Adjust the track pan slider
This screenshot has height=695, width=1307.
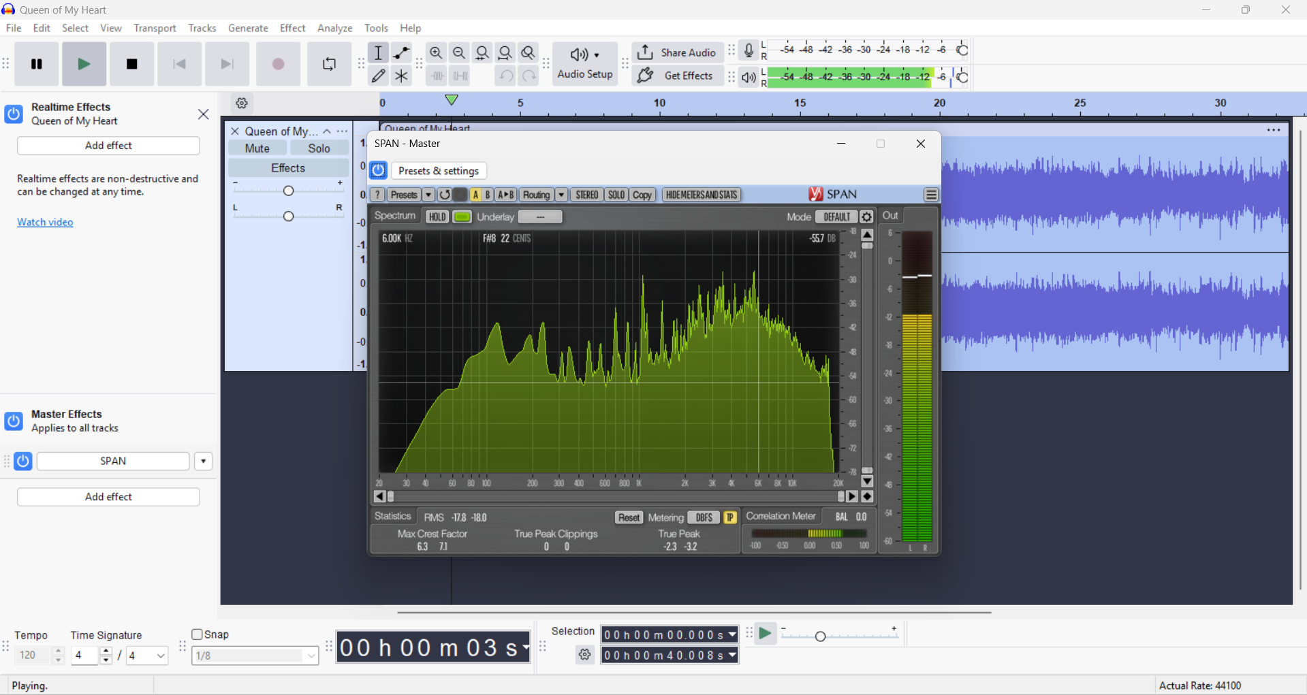[x=288, y=216]
